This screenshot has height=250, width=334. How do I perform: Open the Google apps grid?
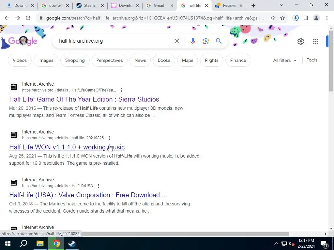[316, 41]
